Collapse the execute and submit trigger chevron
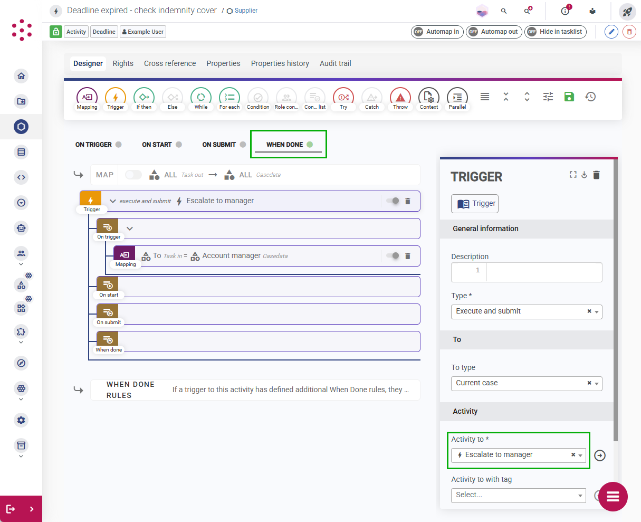This screenshot has width=641, height=522. coord(113,201)
